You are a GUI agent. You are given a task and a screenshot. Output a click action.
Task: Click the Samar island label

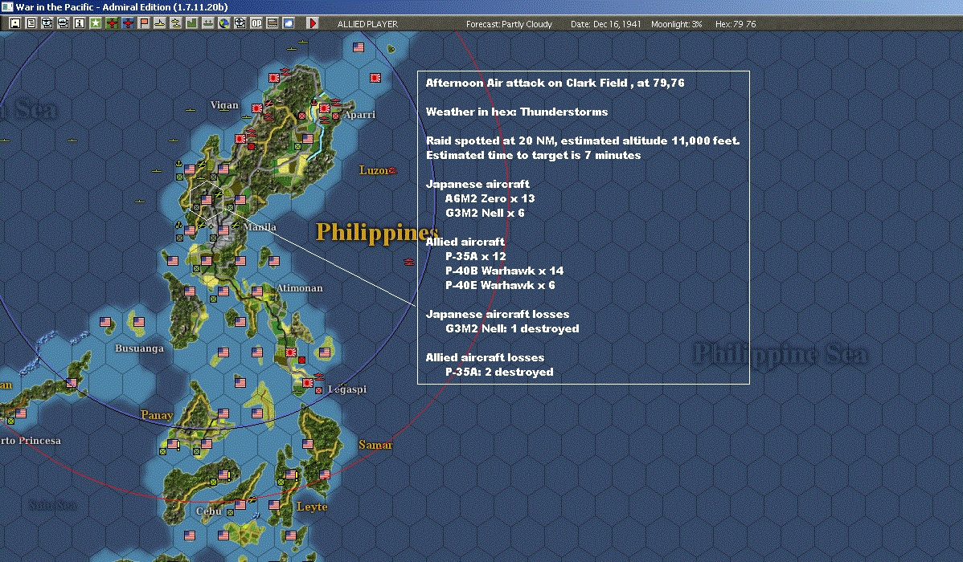375,445
